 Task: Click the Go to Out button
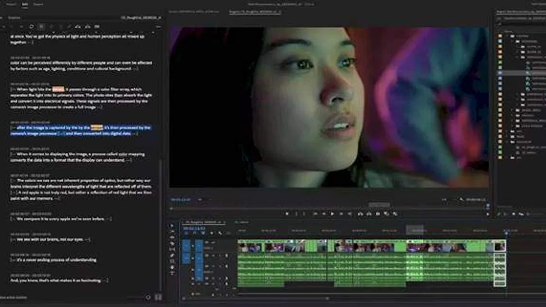coord(350,214)
